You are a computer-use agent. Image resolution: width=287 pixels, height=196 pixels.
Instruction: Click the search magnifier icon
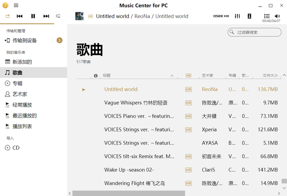[232, 32]
